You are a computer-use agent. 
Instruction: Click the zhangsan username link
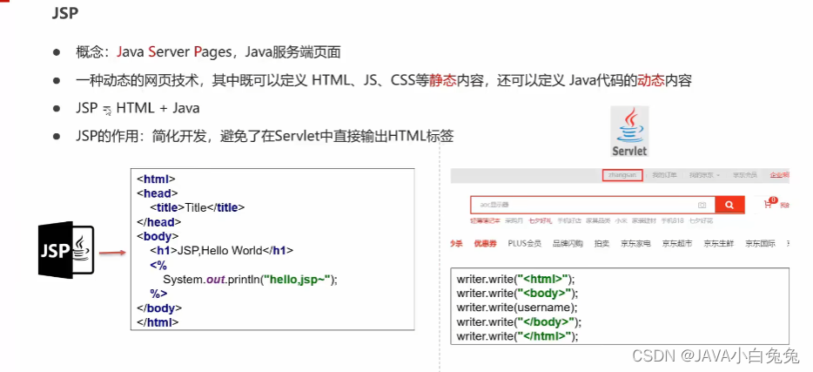622,175
